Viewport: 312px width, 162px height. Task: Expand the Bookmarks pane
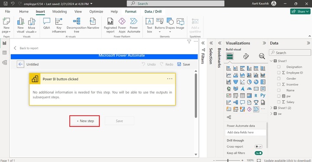tap(219, 43)
